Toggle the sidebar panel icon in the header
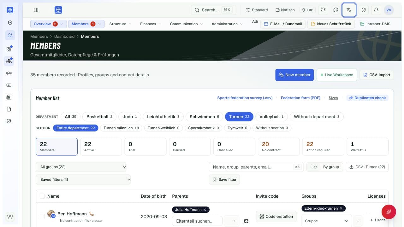The width and height of the screenshot is (404, 227). click(x=36, y=10)
